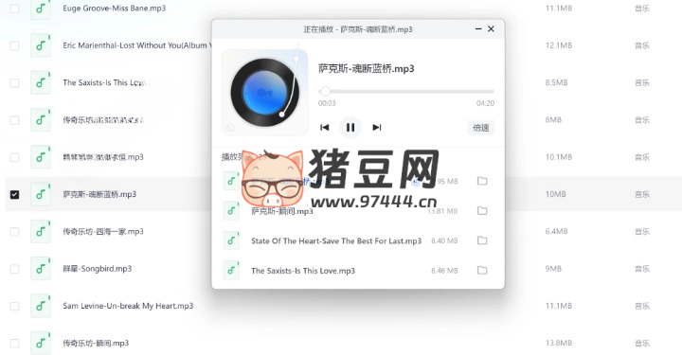Click music file icon of 群星-Songbird.mp3
This screenshot has height=355, width=682.
click(41, 269)
